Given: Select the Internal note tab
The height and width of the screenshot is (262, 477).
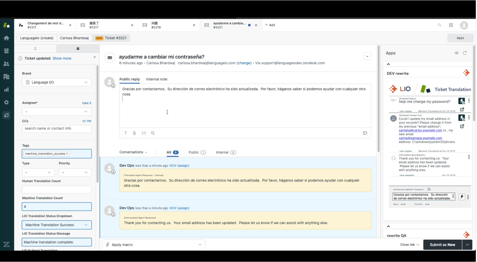Looking at the screenshot, I should tap(157, 79).
